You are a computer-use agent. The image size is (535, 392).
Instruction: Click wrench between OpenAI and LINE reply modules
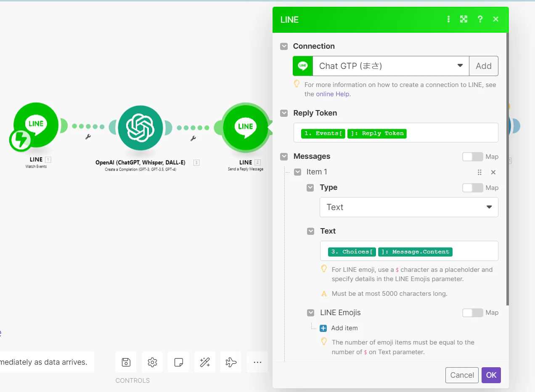193,138
